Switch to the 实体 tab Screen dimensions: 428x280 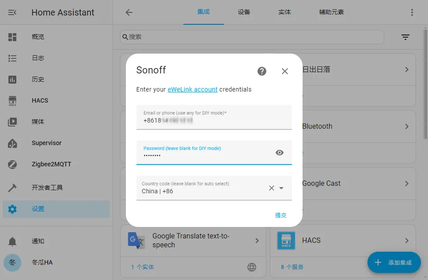pos(284,12)
